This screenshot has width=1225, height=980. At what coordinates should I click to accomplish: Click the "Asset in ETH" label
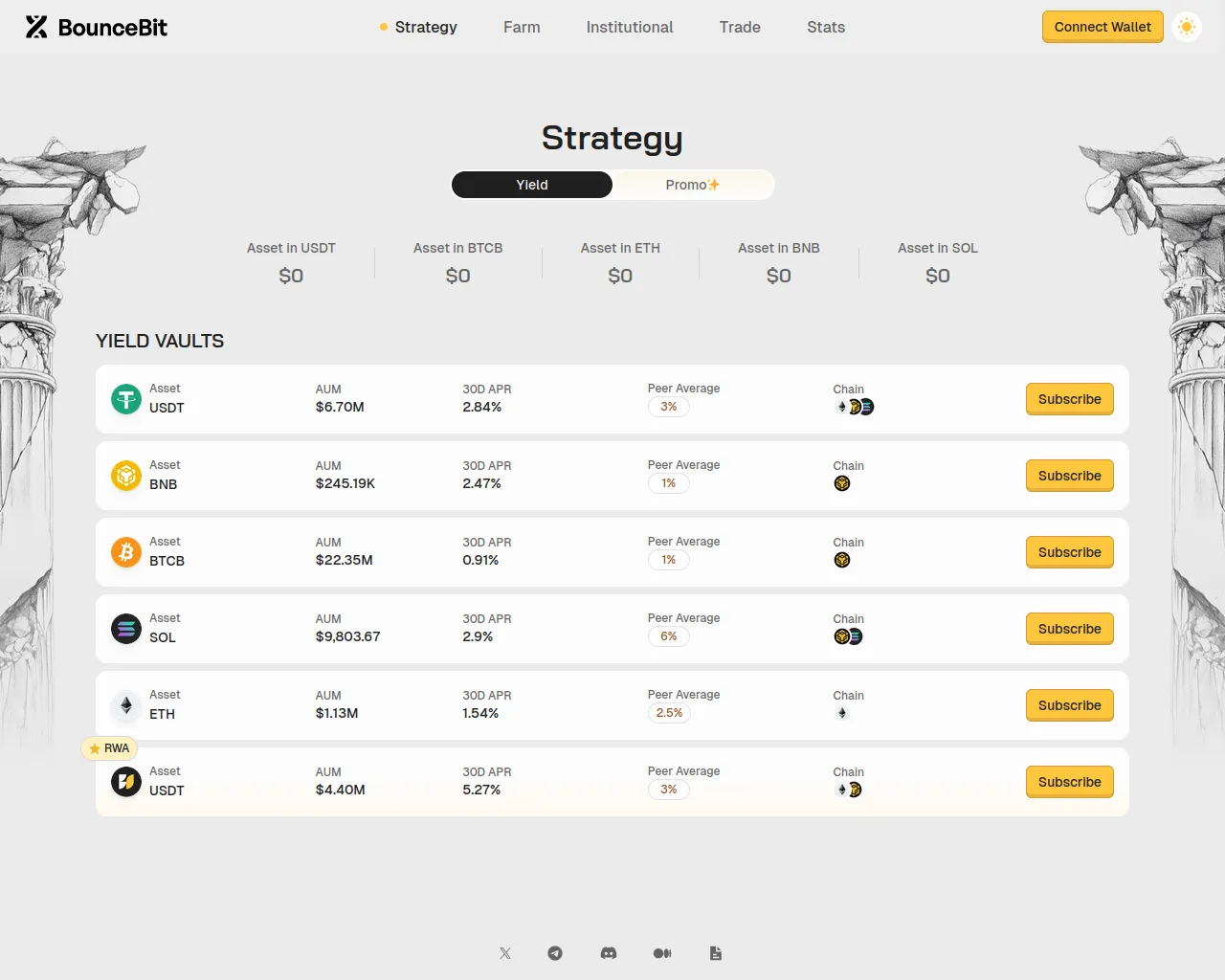click(x=620, y=248)
